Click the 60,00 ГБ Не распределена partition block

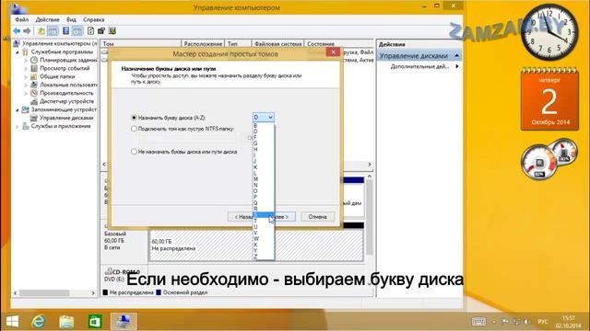(x=256, y=245)
